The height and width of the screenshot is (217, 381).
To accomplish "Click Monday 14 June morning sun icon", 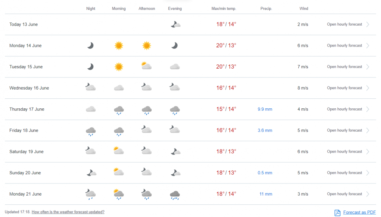I will [x=119, y=46].
